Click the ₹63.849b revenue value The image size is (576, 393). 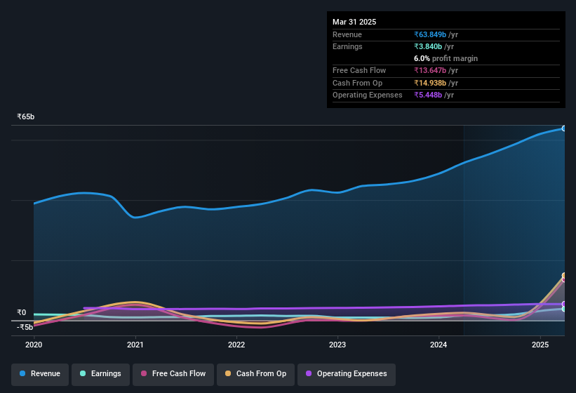pyautogui.click(x=430, y=34)
